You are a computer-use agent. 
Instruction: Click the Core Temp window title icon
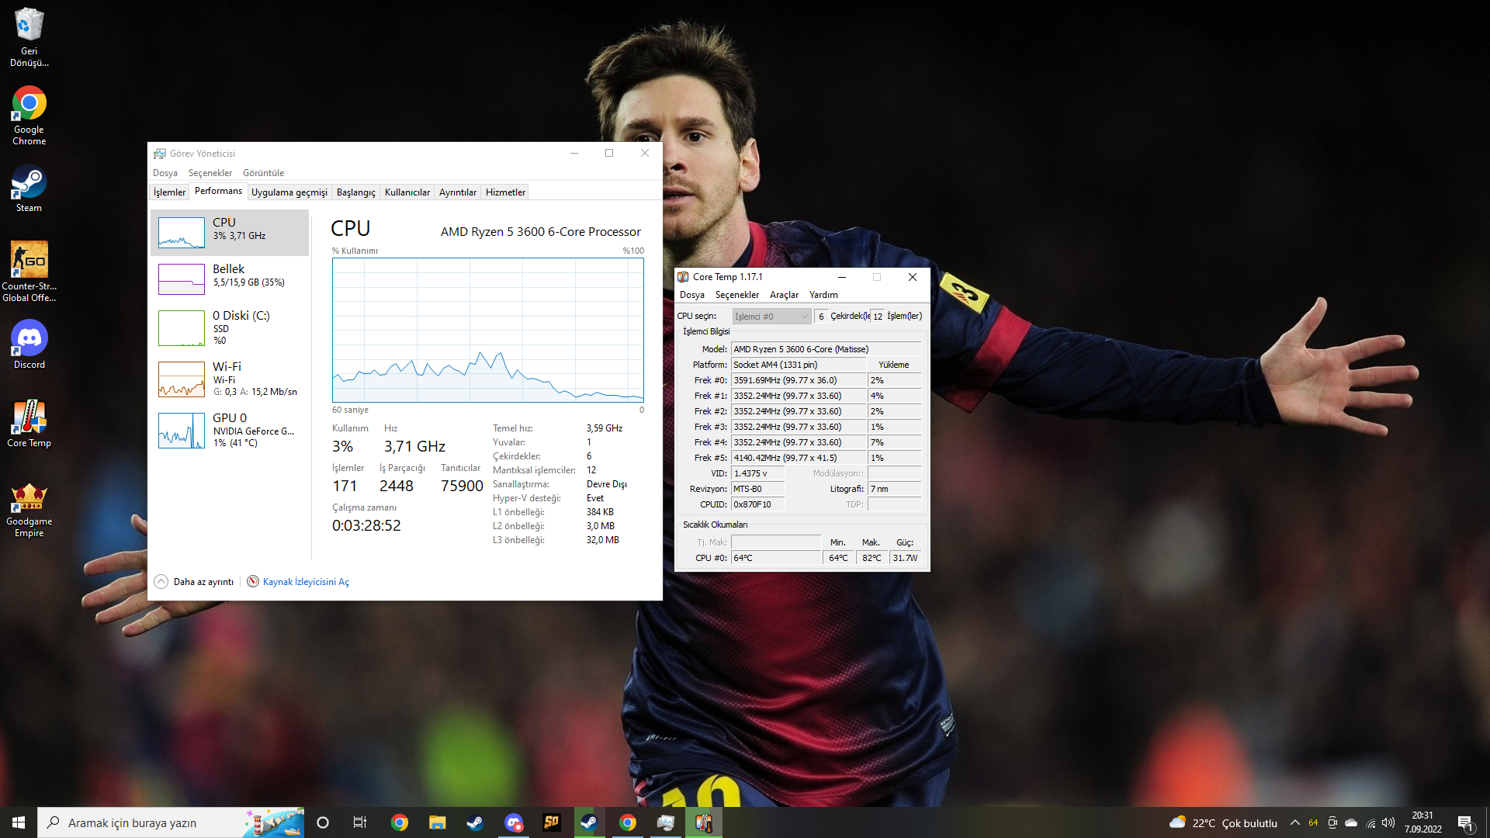click(x=683, y=277)
